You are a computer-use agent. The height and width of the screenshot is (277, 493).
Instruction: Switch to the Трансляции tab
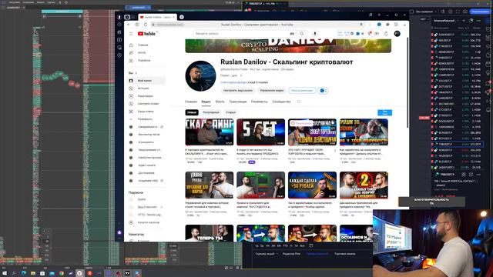click(238, 102)
